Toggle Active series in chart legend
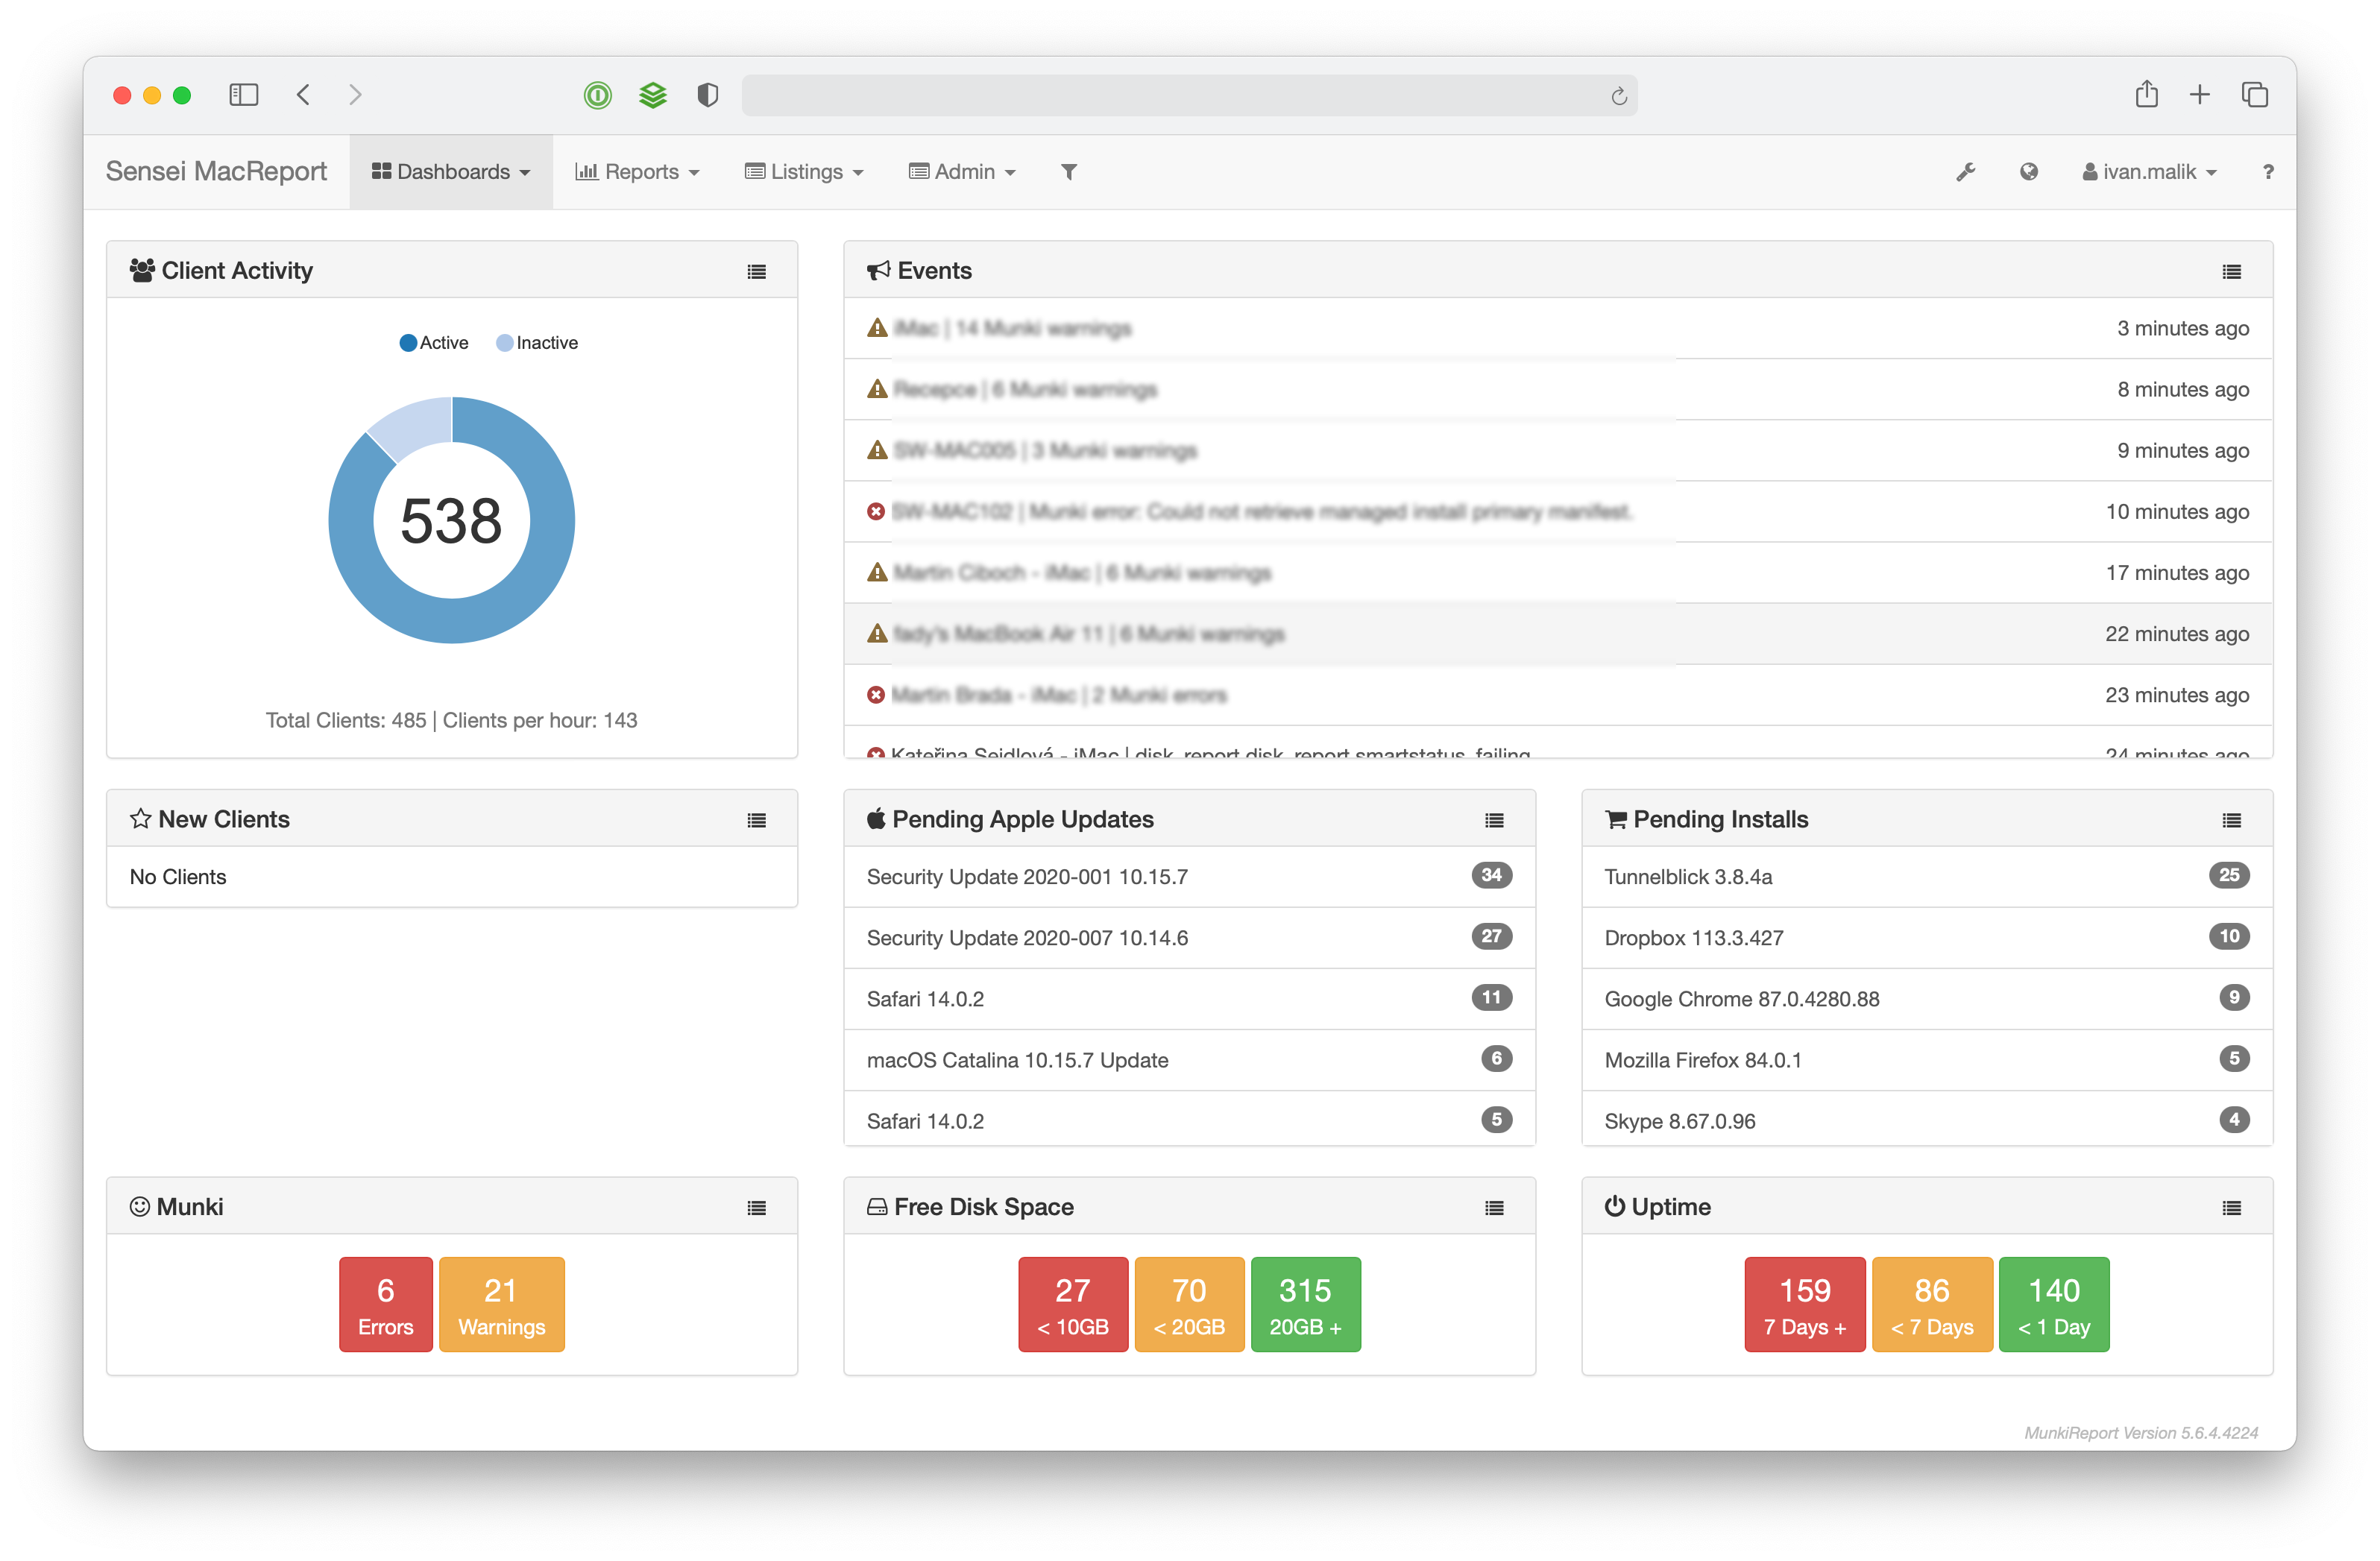This screenshot has width=2380, height=1561. tap(434, 343)
